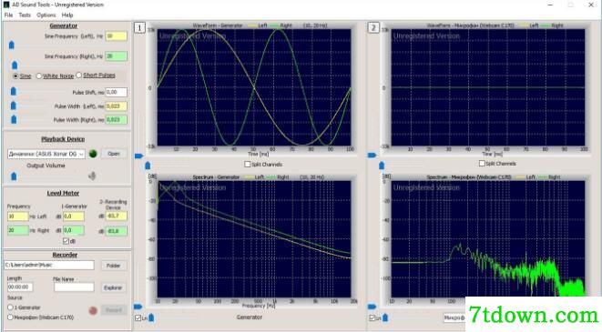
Task: Click the AD Sound Tools title bar icon
Action: click(6, 5)
